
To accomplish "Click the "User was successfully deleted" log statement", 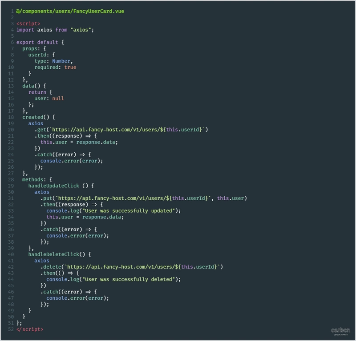I will (x=113, y=279).
